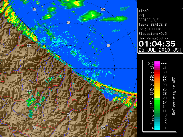
Task: Click the Reflectivity in dBZ axis label
Action: click(x=174, y=96)
